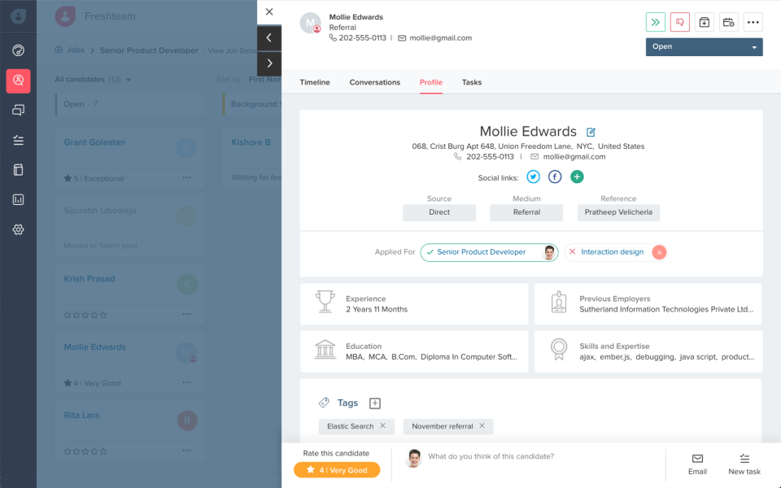Select the Profile tab
Screen dimensions: 781x488
coord(431,82)
